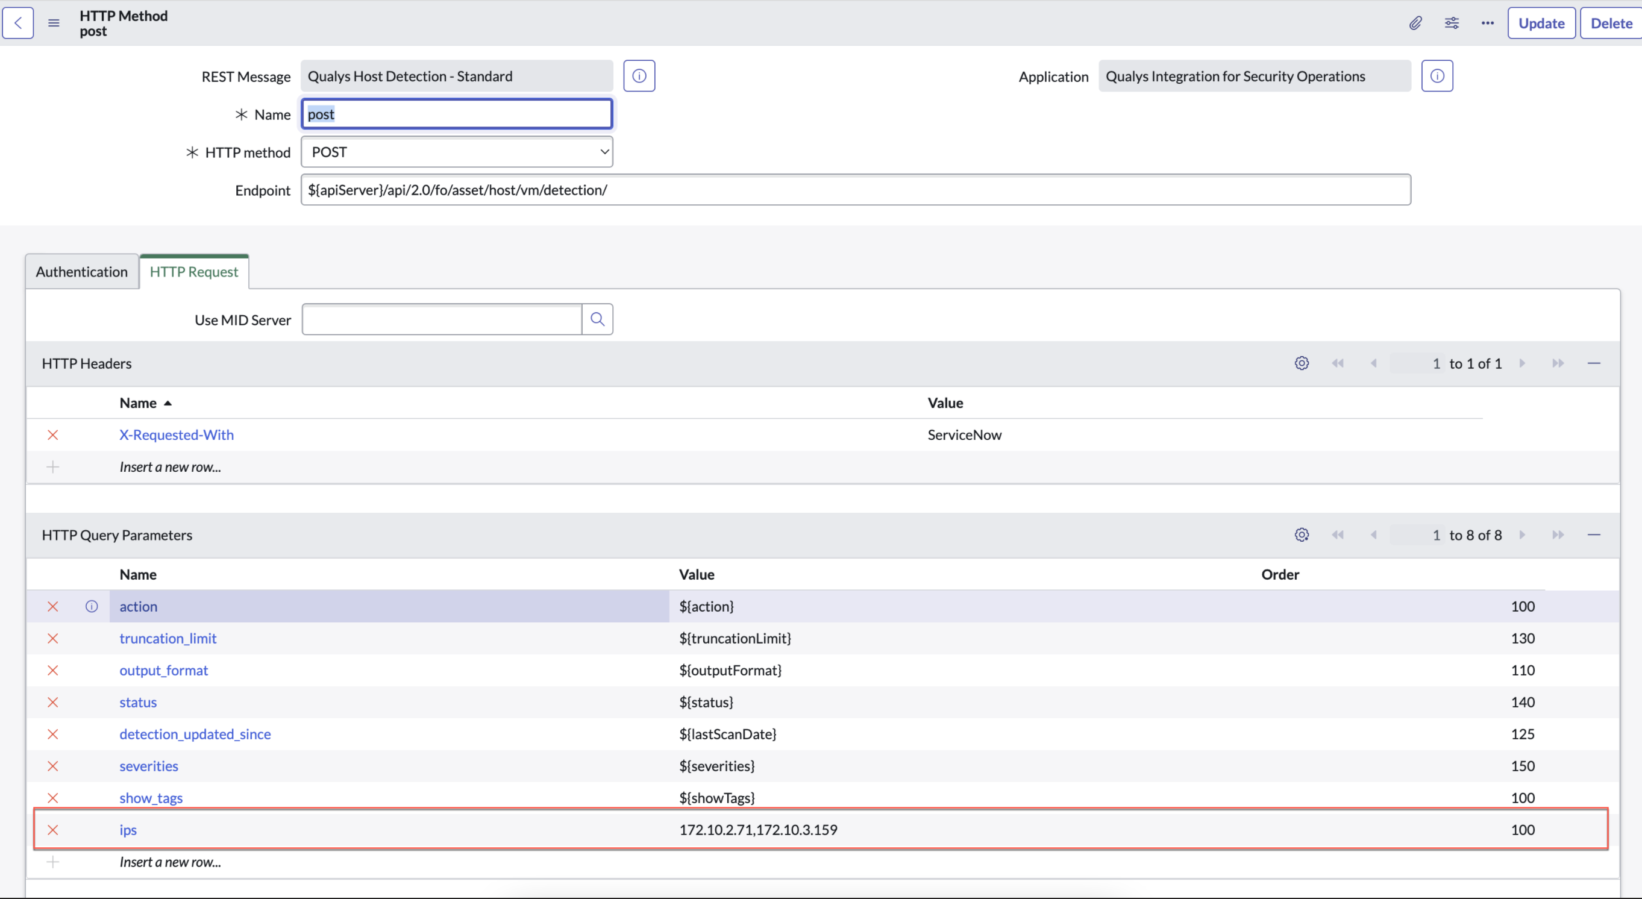Open the truncation_limit parameter link
Viewport: 1642px width, 899px height.
click(x=168, y=638)
